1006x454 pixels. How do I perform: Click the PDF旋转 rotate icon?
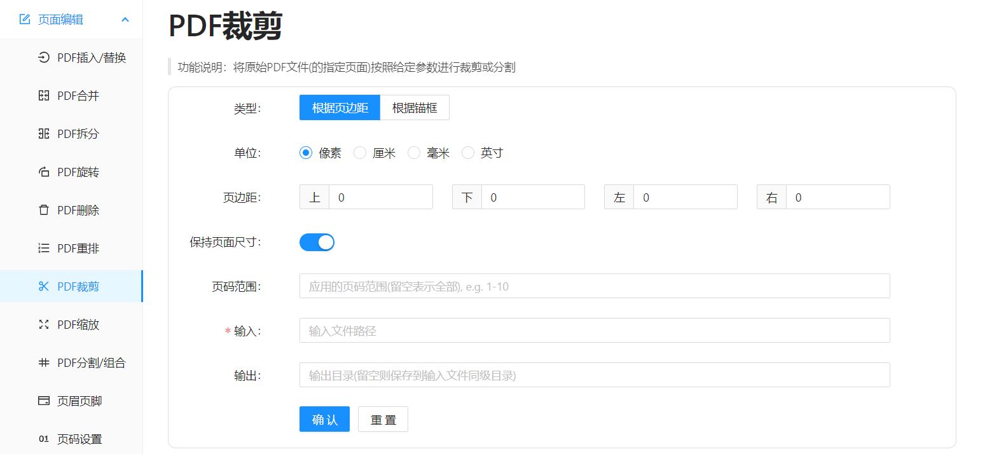(x=44, y=172)
